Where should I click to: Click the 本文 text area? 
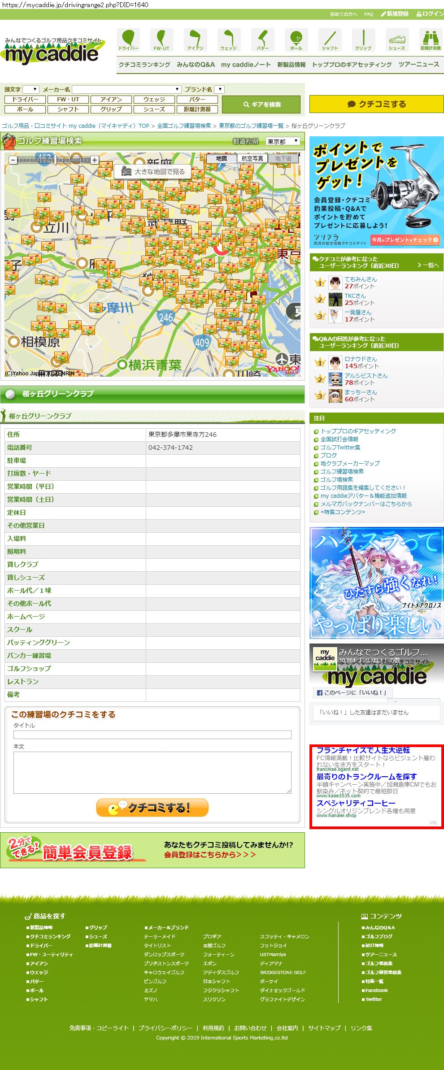click(152, 773)
